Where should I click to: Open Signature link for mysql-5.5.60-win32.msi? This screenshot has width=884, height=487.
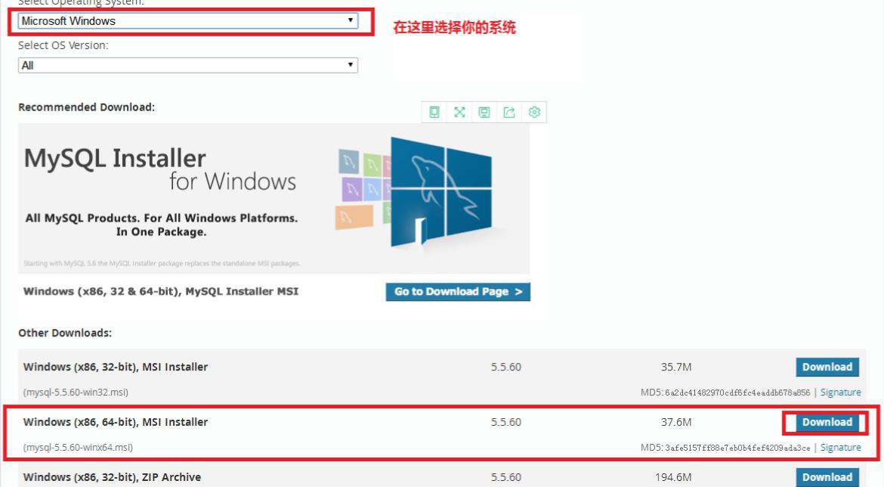[841, 392]
